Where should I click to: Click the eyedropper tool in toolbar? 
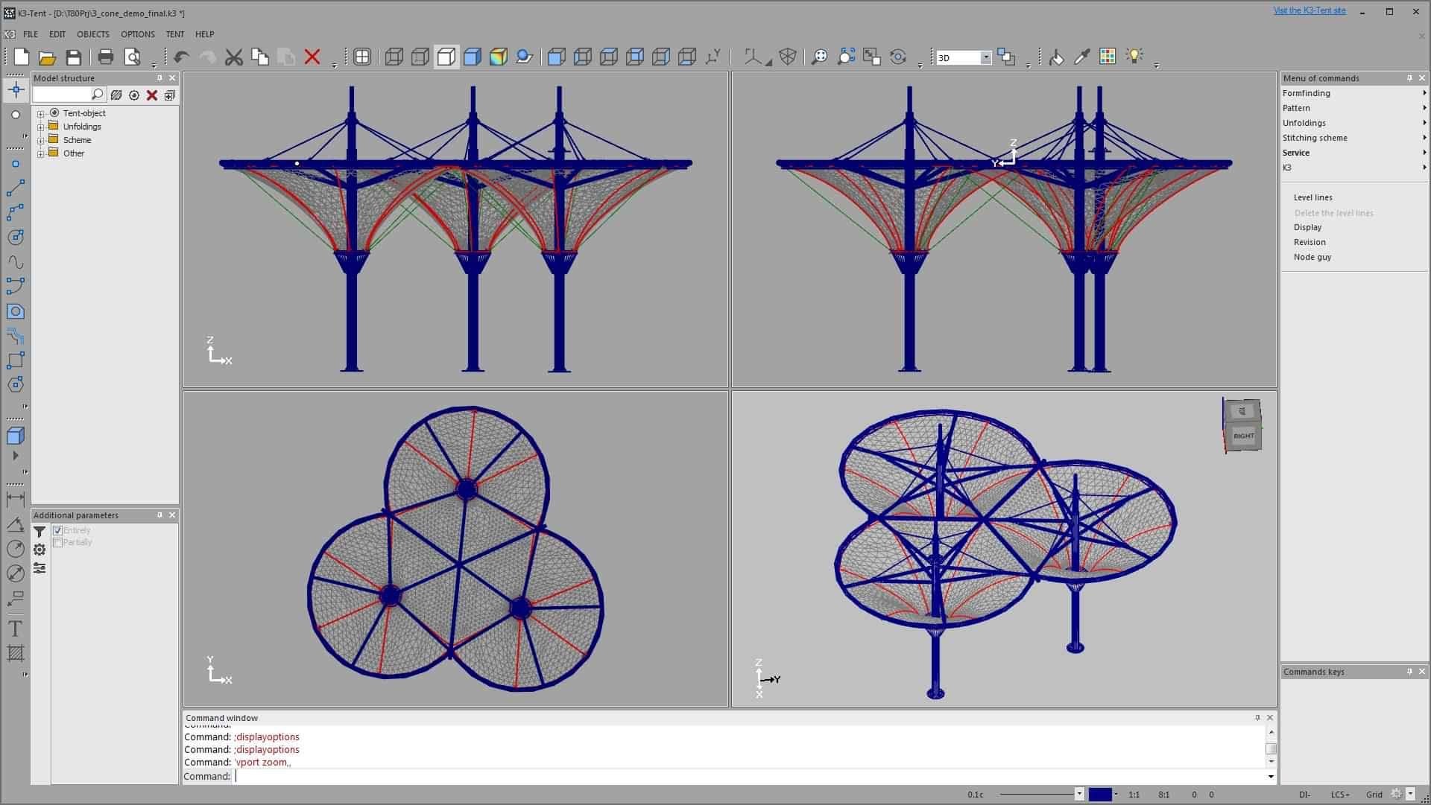[1081, 57]
